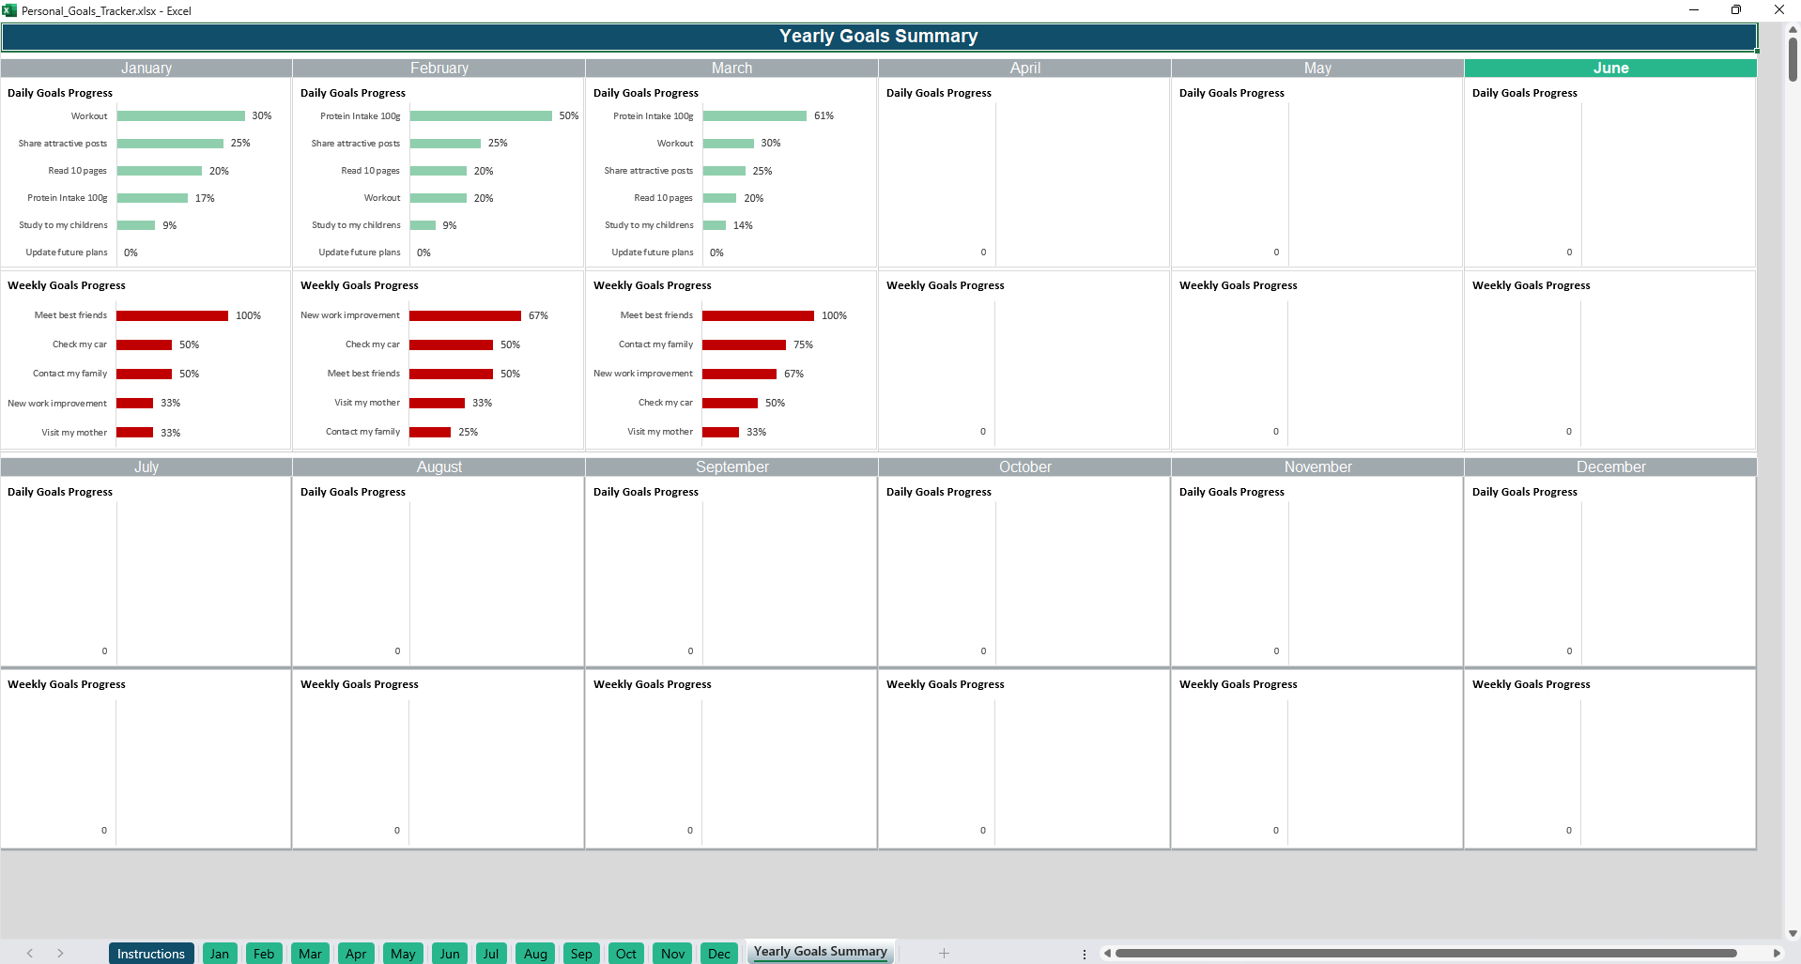The image size is (1801, 964).
Task: Switch to the Jan sheet tab
Action: (220, 954)
